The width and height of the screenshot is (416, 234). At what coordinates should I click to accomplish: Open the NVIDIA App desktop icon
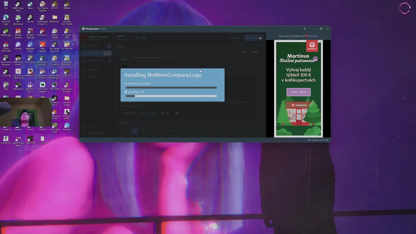[6, 32]
